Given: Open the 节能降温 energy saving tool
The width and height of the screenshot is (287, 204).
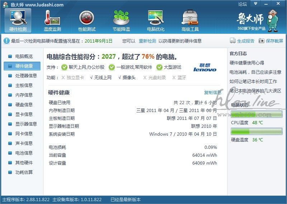Looking at the screenshot, I should click(121, 21).
